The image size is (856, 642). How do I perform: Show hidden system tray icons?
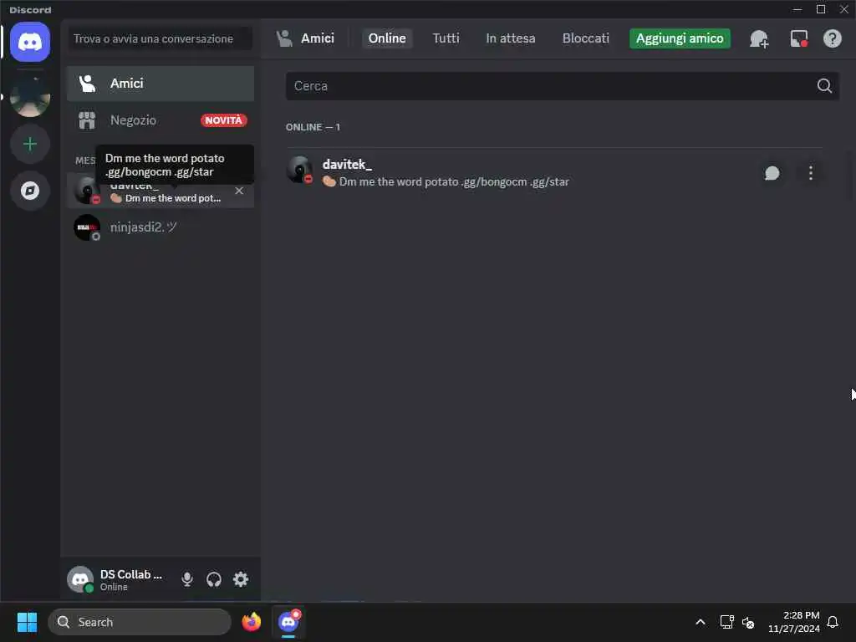(x=701, y=622)
